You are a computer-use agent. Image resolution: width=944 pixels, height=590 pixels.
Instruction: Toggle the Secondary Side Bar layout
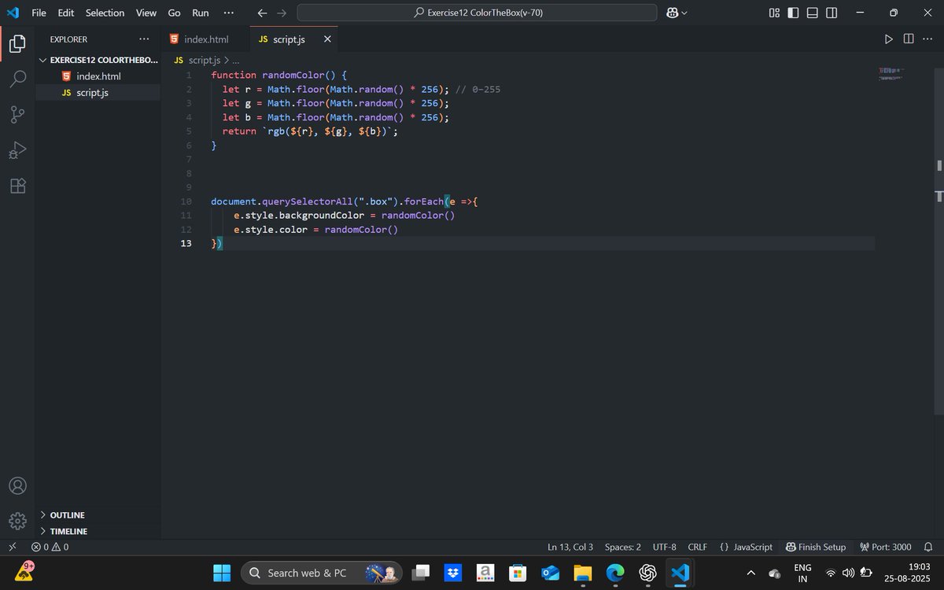[x=832, y=13]
